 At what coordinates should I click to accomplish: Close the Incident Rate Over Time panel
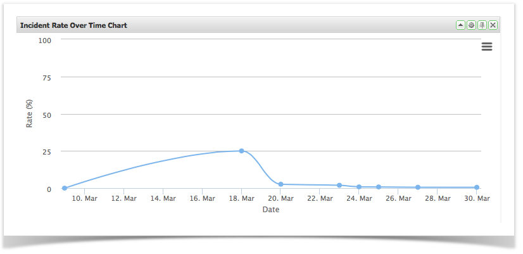click(493, 25)
